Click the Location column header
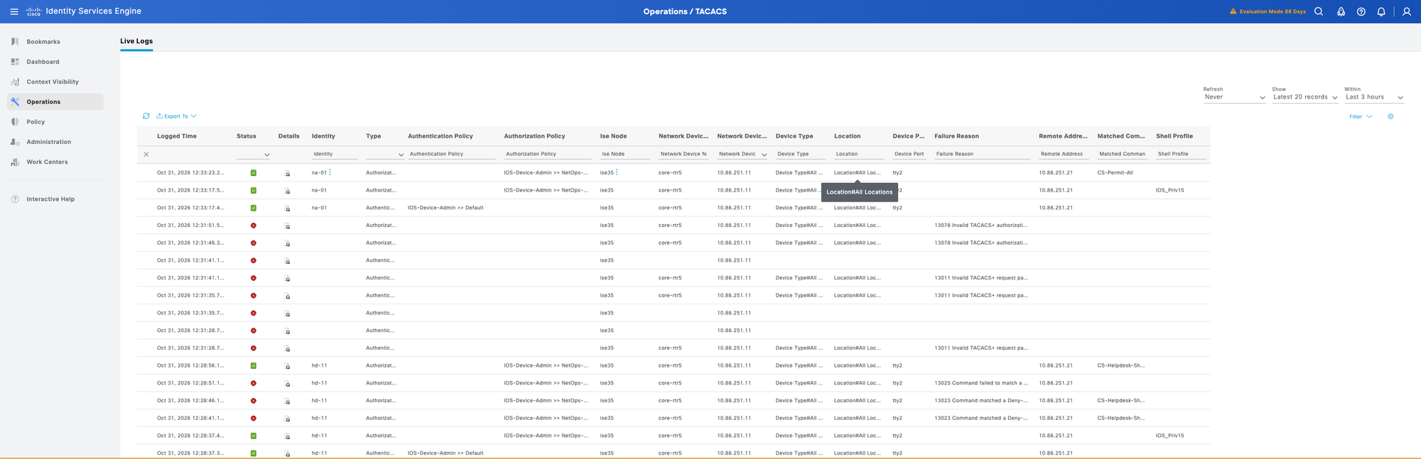The image size is (1421, 459). point(847,136)
